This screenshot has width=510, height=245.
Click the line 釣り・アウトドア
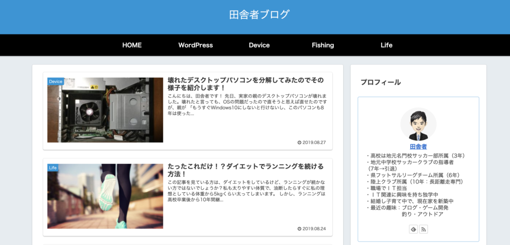[x=422, y=215]
